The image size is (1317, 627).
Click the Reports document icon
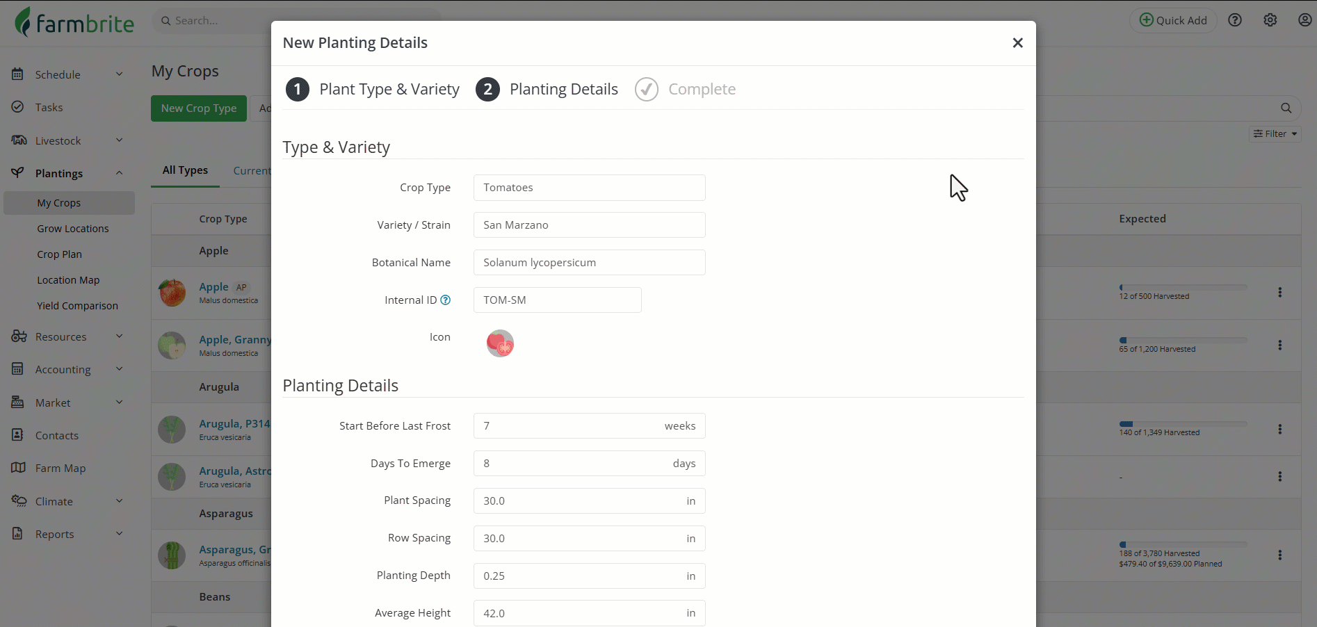point(18,534)
